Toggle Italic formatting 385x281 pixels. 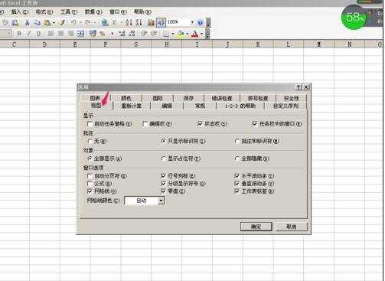pos(29,34)
